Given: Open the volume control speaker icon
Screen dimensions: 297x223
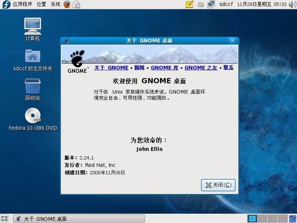Looking at the screenshot, I should coord(292,4).
